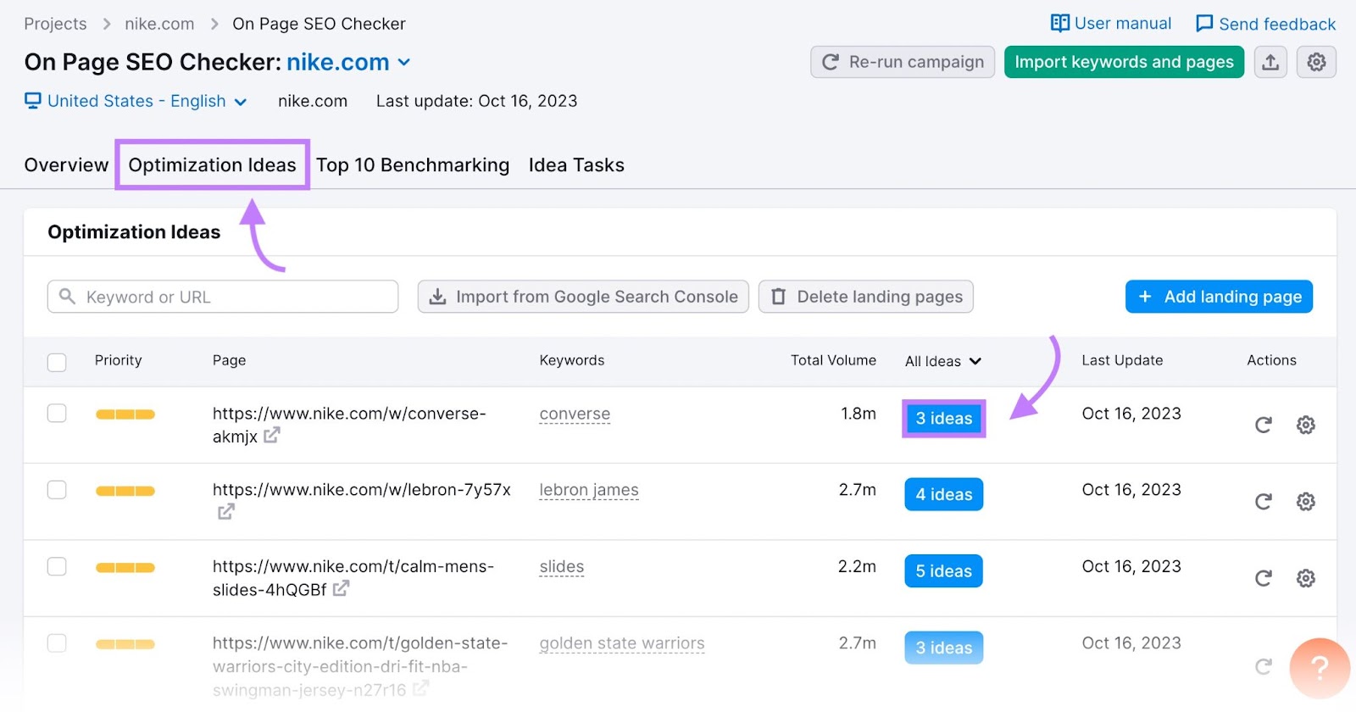Viewport: 1356px width, 712px height.
Task: Sort by Priority column header
Action: pyautogui.click(x=119, y=360)
